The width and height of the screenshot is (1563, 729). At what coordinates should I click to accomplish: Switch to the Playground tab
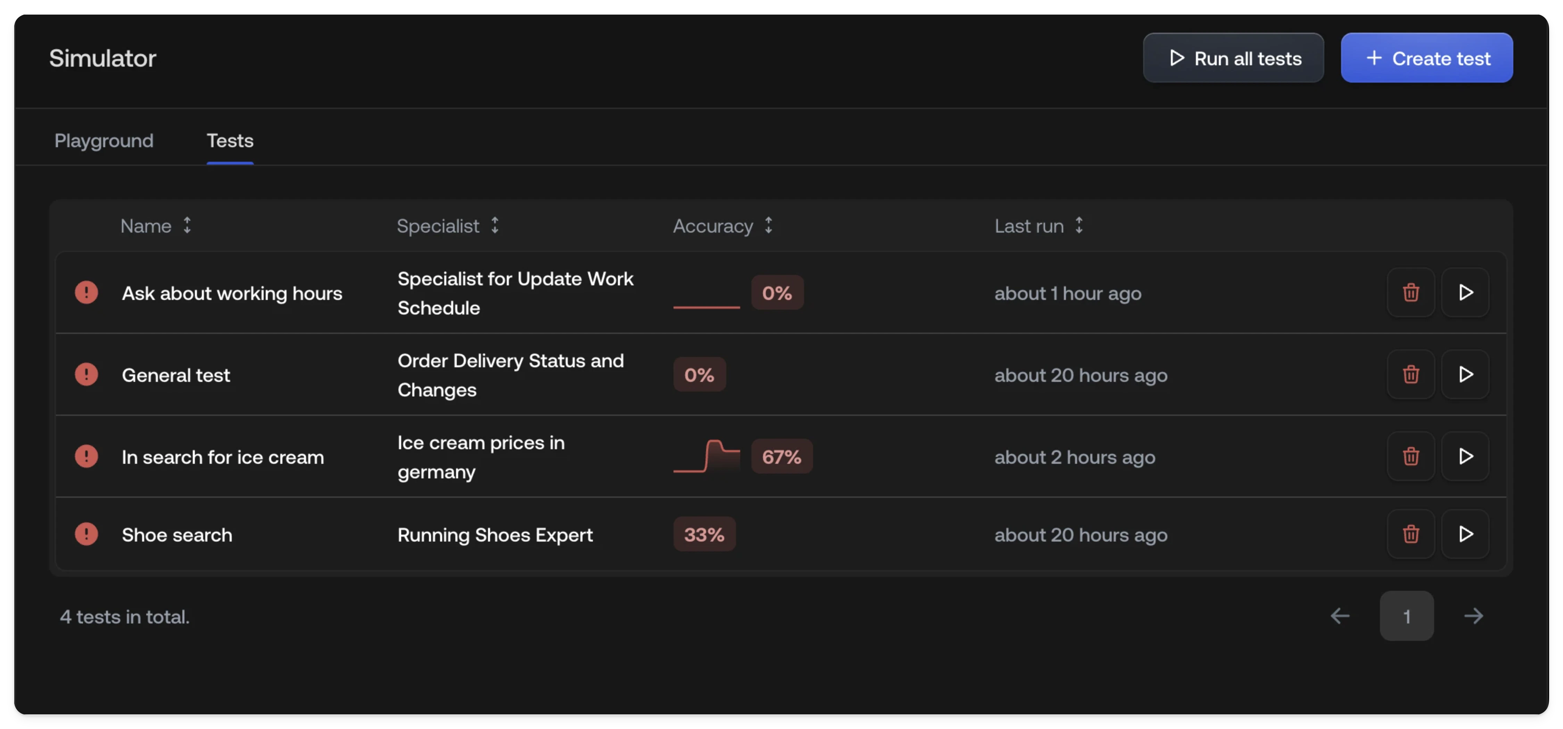click(x=103, y=141)
